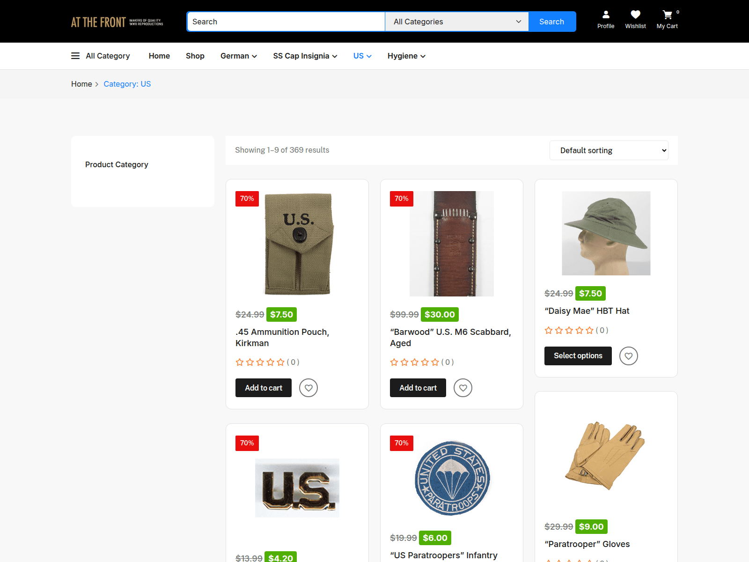Open US collar insignia product image
Viewport: 749px width, 562px height.
pos(297,488)
